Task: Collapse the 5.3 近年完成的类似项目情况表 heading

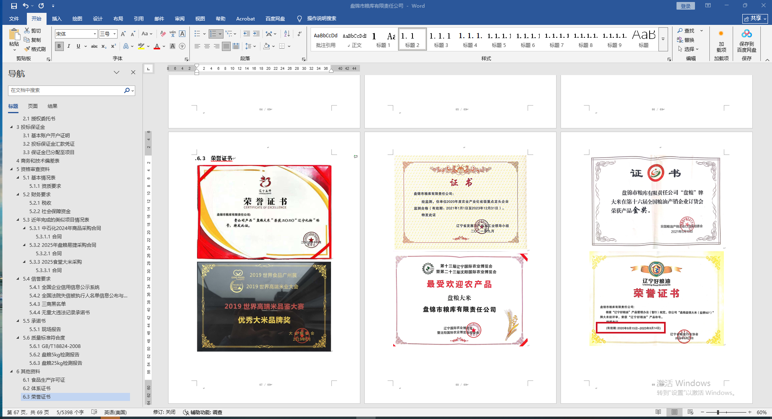Action: click(18, 220)
